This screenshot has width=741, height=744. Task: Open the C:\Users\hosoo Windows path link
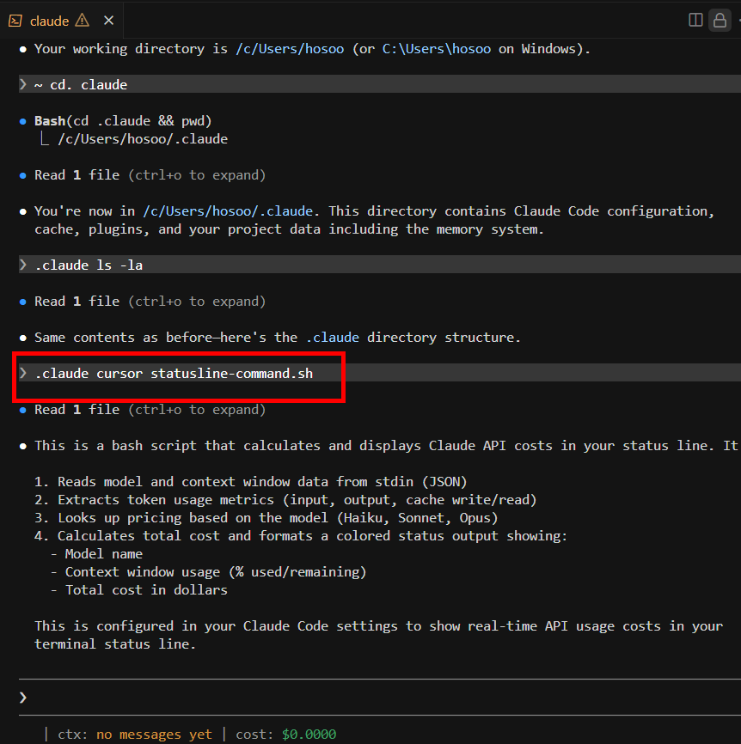pyautogui.click(x=437, y=49)
